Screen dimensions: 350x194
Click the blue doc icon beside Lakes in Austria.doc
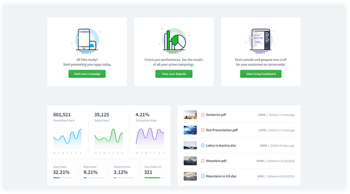[203, 146]
